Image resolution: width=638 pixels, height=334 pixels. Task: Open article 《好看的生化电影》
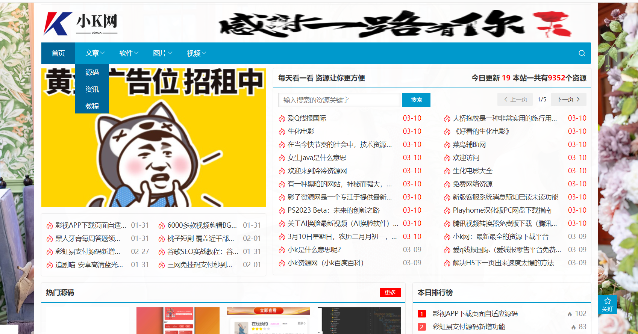481,131
